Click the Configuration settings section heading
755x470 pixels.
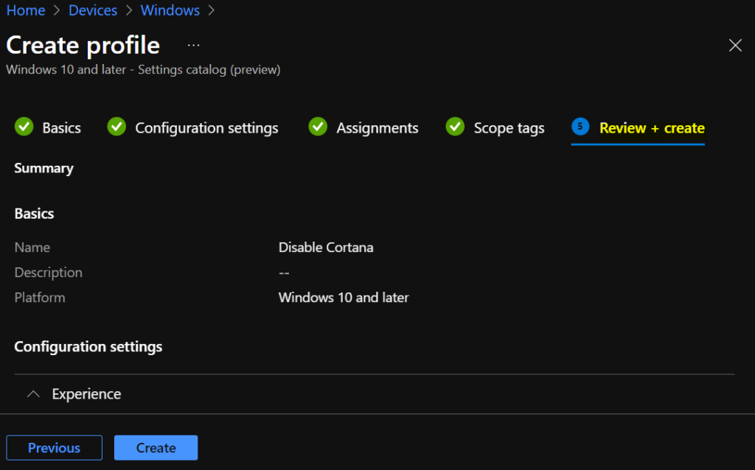(88, 347)
